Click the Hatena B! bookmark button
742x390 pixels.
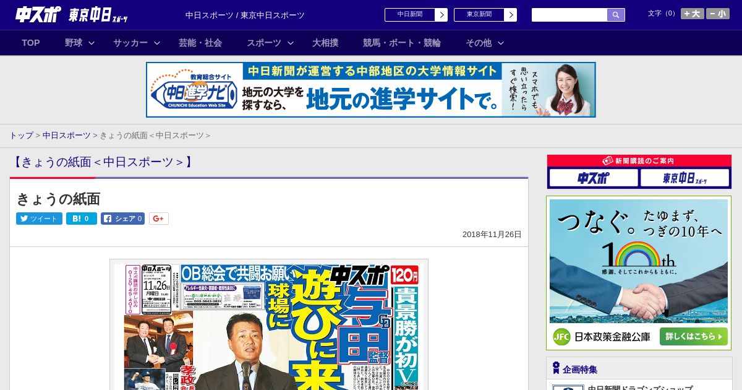coord(82,219)
